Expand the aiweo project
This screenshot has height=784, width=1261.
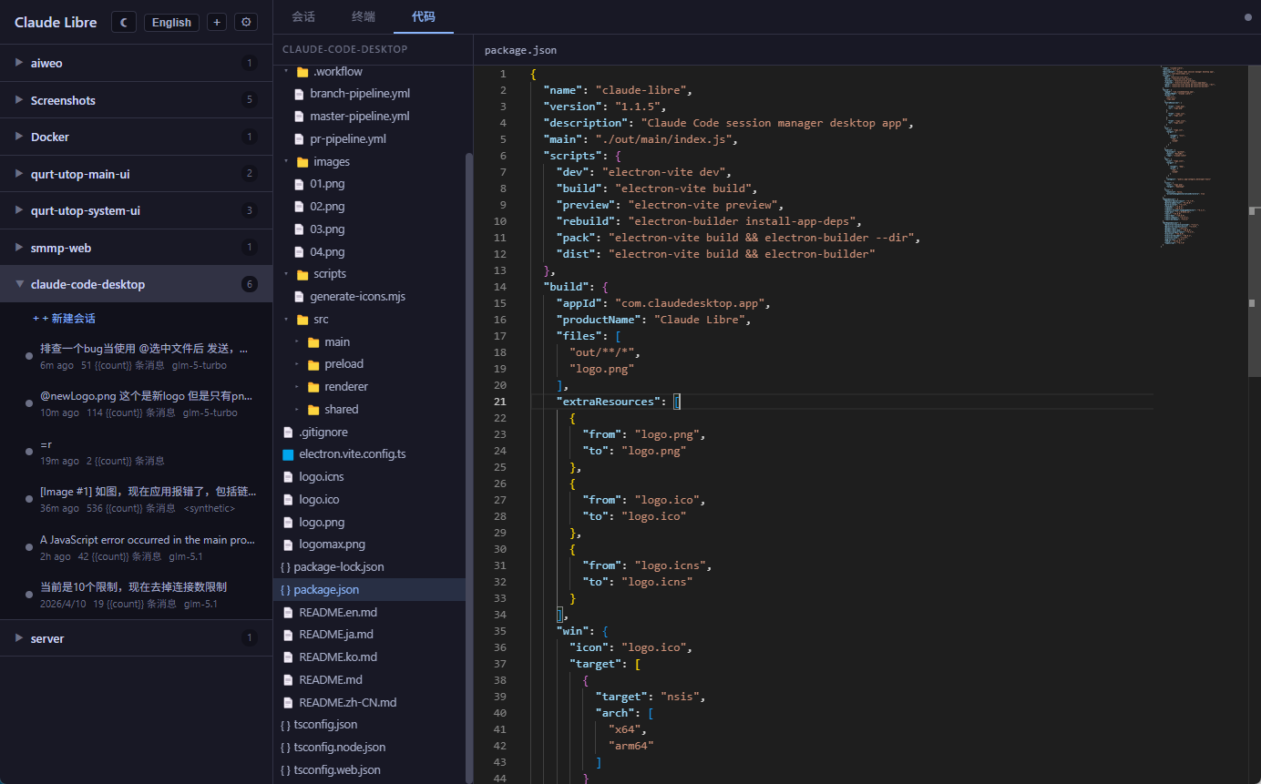19,63
